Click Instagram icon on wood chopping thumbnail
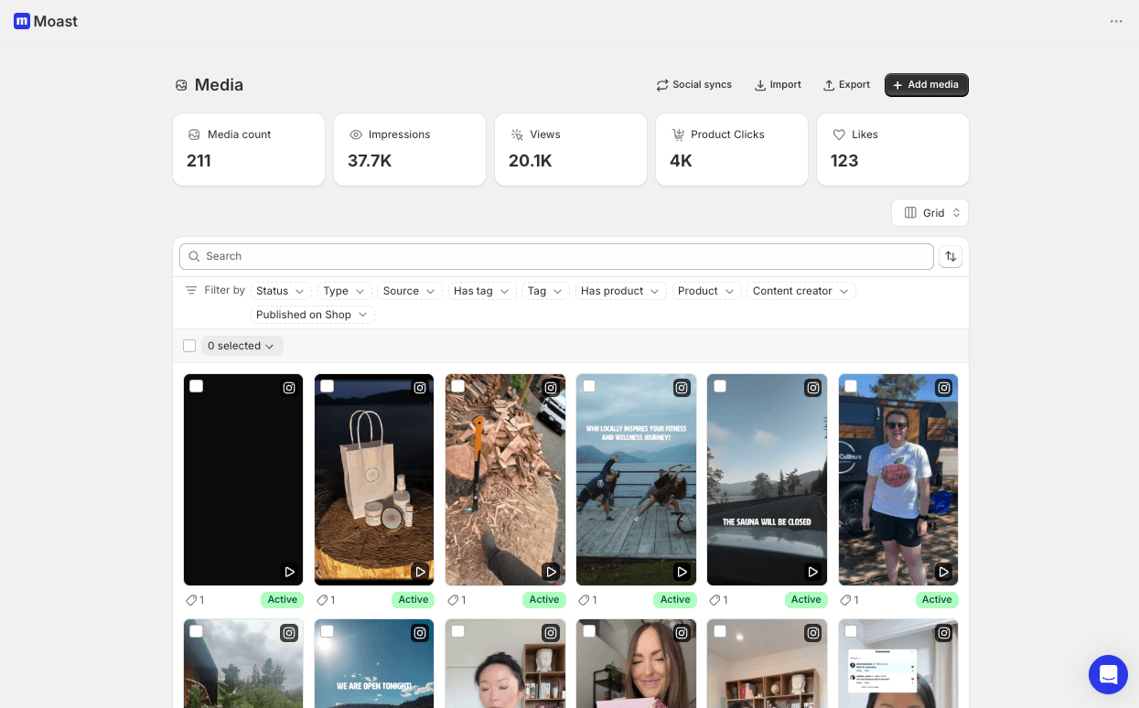The width and height of the screenshot is (1139, 708). 551,388
